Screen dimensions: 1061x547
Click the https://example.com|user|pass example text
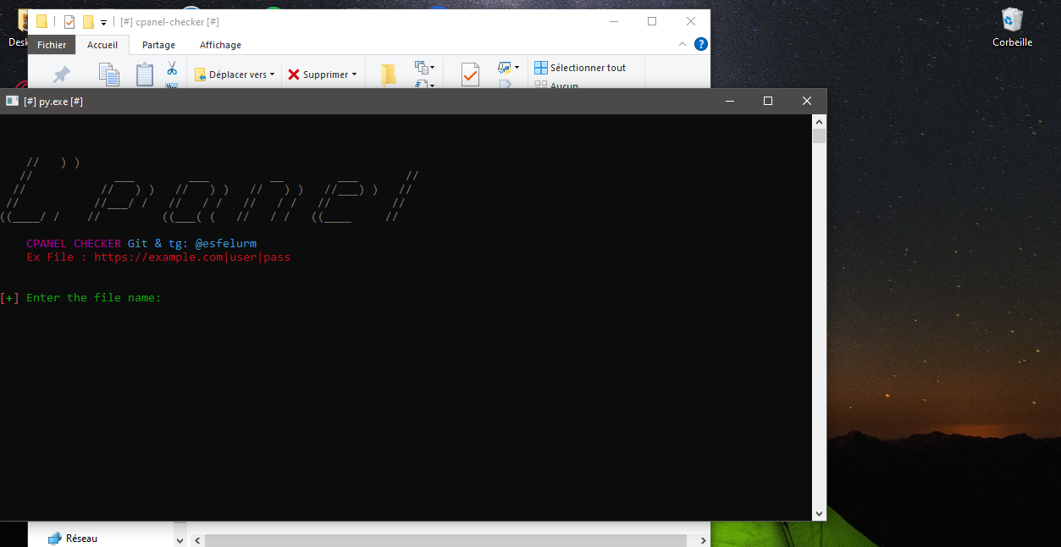coord(192,257)
